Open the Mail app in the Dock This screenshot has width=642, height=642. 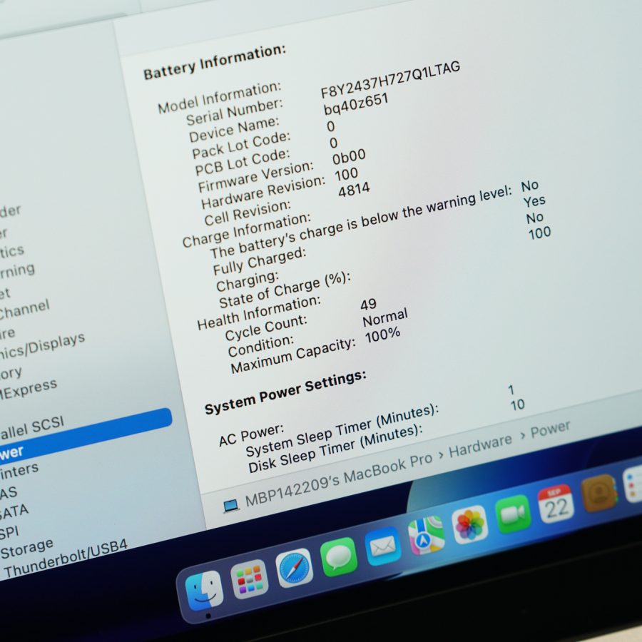pyautogui.click(x=383, y=546)
